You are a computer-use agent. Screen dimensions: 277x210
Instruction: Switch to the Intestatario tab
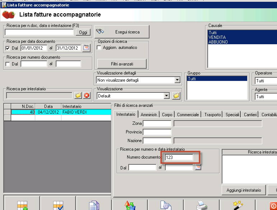tap(126, 114)
